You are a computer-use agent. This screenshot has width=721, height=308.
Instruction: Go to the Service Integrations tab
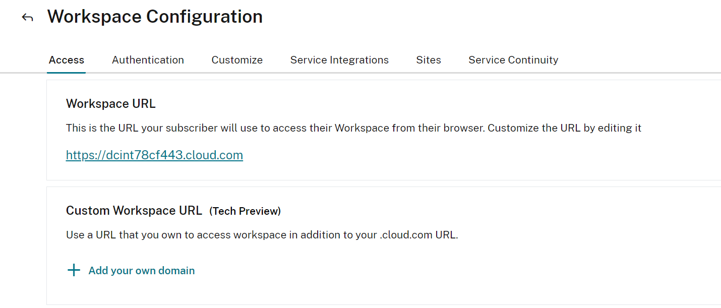click(x=339, y=60)
